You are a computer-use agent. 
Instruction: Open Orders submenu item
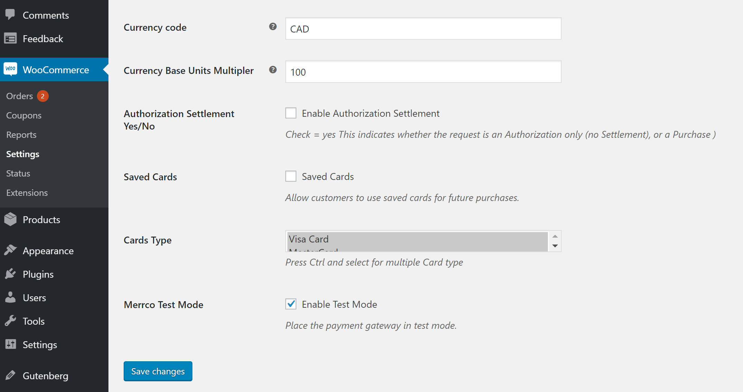point(20,96)
